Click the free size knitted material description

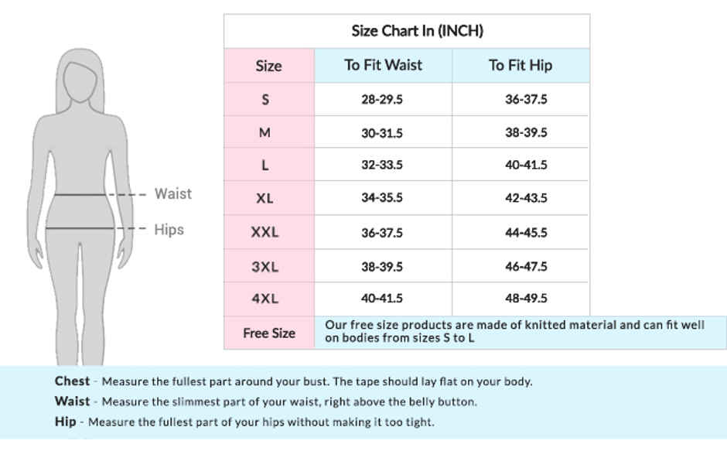(x=514, y=331)
